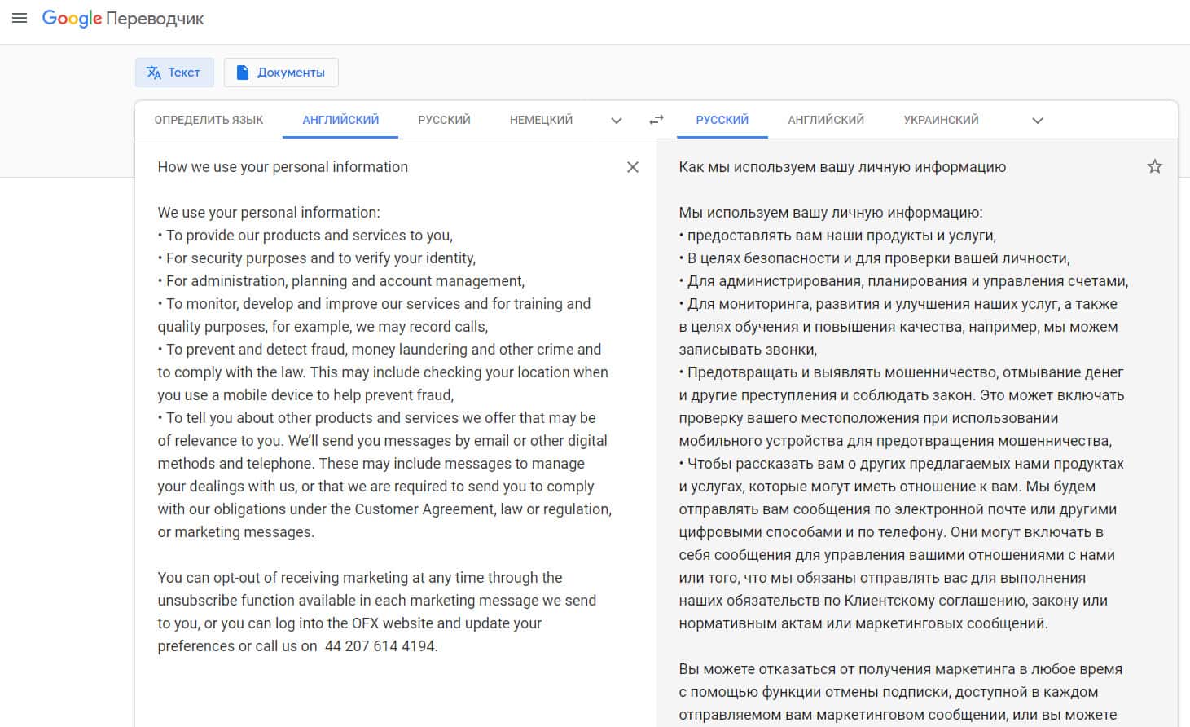Click the Google Переводчик logo

123,19
